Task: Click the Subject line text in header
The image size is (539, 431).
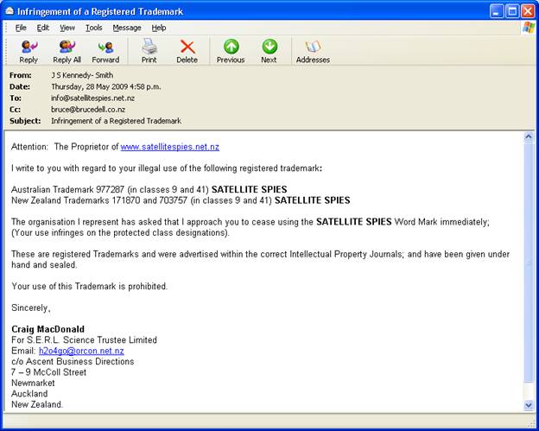Action: (117, 121)
